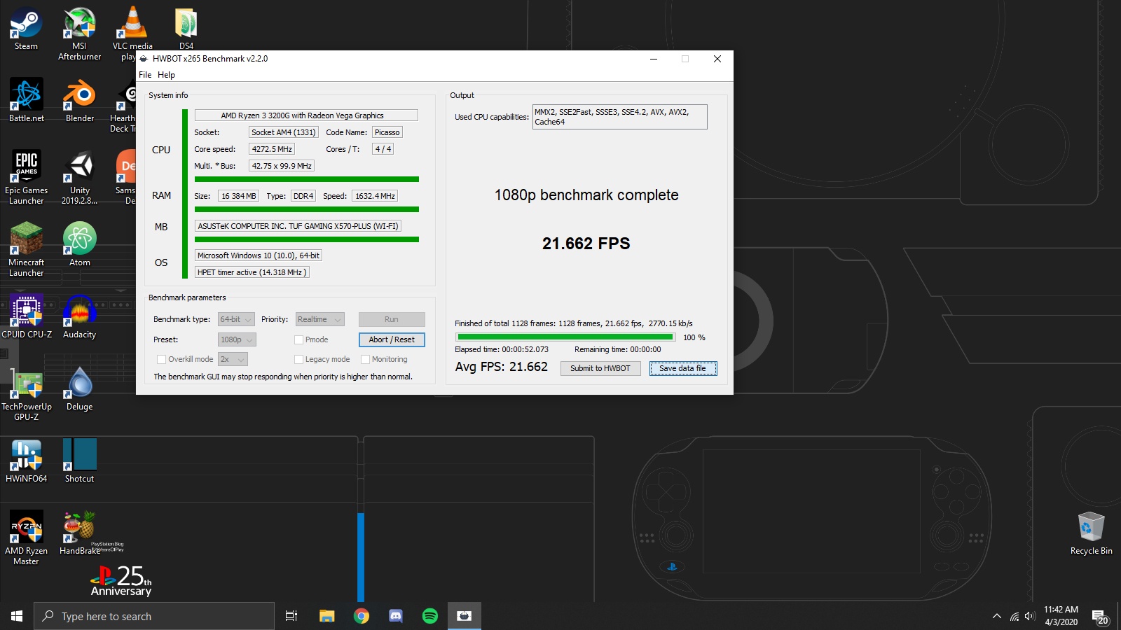Screen dimensions: 1121x630
Task: Launch Blender from the desktop
Action: [79, 101]
